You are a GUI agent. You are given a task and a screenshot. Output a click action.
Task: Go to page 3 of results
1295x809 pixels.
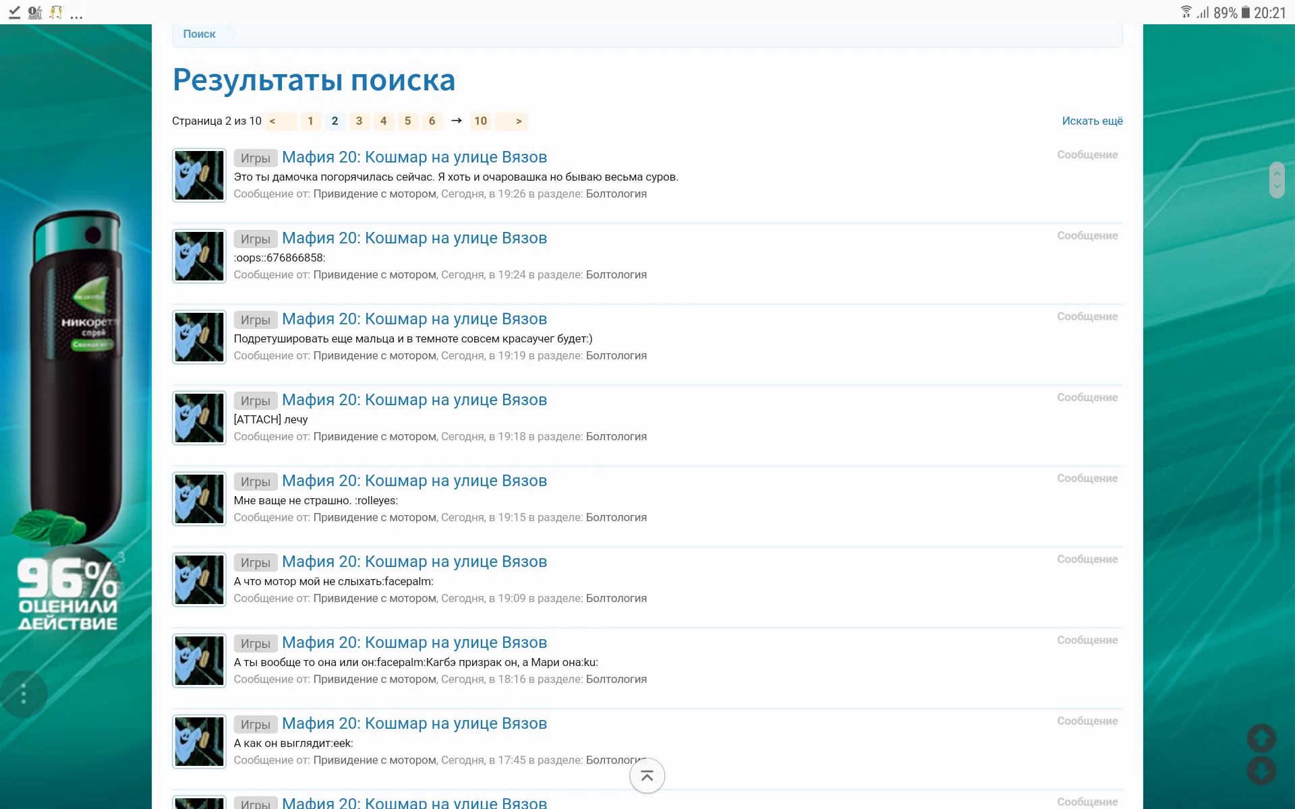coord(359,121)
